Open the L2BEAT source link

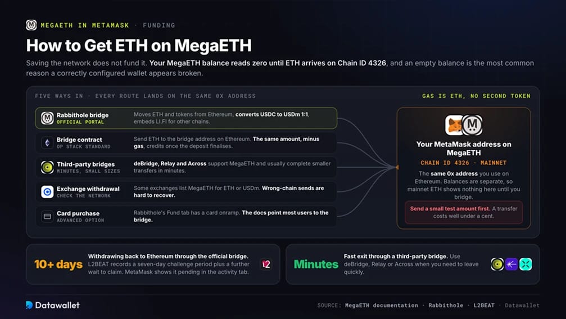(x=484, y=305)
